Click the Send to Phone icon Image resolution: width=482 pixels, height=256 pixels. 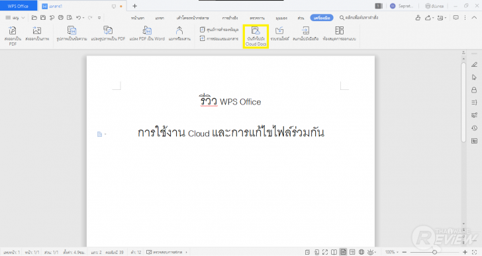[306, 34]
